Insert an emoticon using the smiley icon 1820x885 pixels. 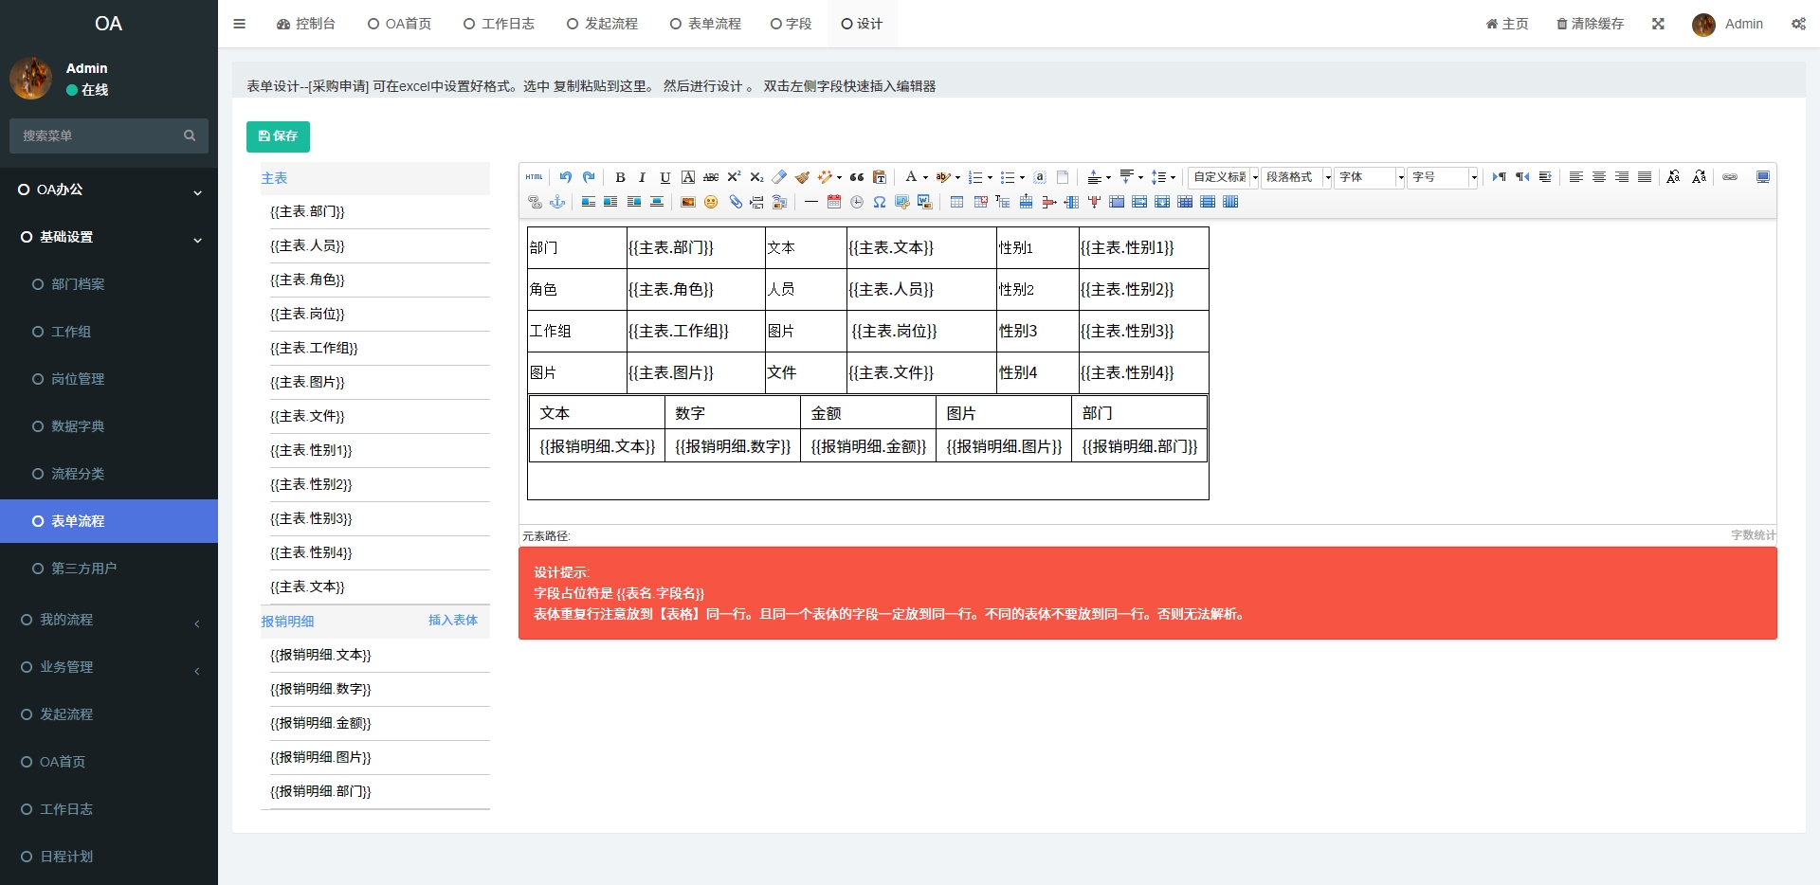tap(711, 202)
